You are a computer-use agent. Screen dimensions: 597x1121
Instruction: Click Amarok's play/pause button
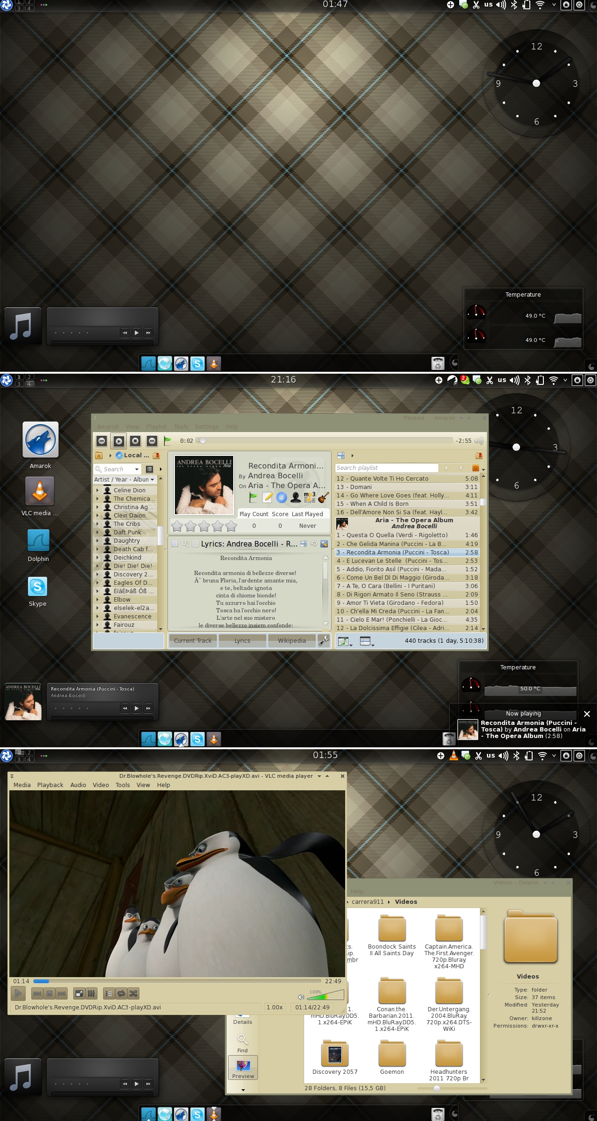[x=119, y=440]
